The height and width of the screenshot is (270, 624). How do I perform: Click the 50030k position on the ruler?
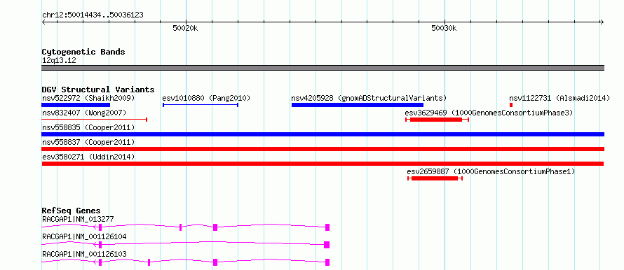(444, 28)
